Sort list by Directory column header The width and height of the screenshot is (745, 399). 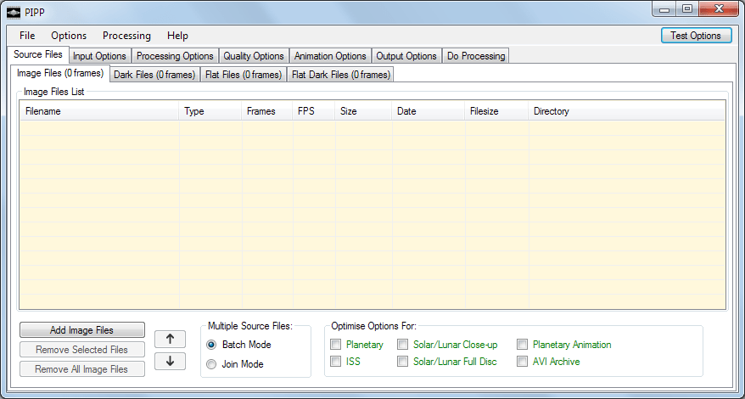(x=627, y=111)
